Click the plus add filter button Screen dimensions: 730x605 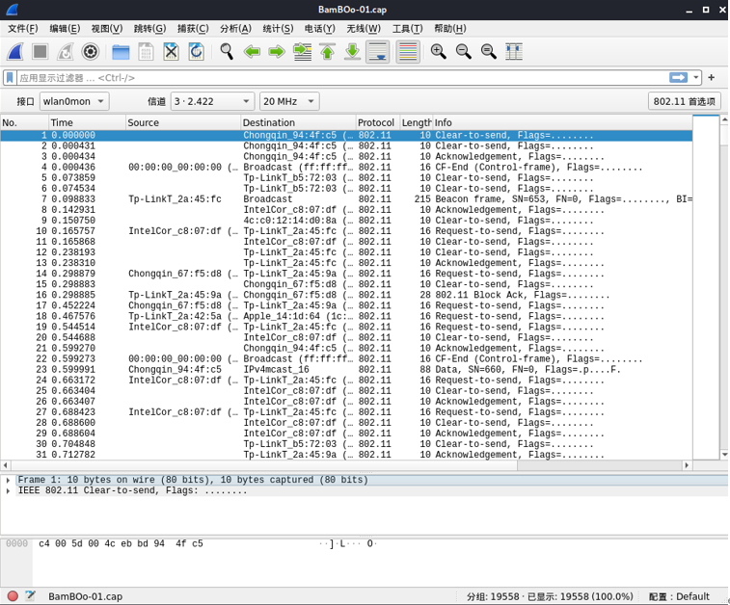pyautogui.click(x=712, y=78)
